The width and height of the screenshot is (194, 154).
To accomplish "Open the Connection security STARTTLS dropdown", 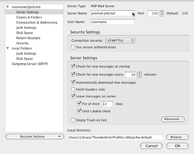I will tap(120, 41).
